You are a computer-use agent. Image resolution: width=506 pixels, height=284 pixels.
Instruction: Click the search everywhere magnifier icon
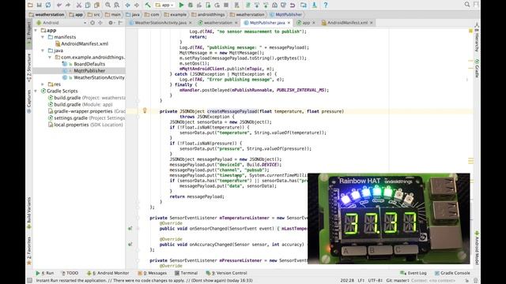tap(467, 5)
